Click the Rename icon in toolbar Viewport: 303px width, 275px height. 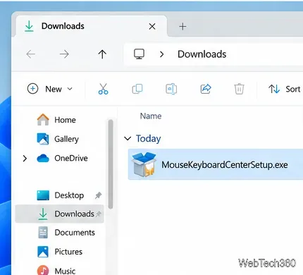click(x=171, y=89)
